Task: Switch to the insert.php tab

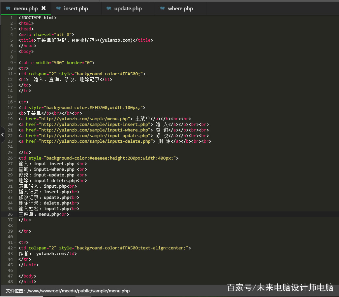Action: pos(76,8)
